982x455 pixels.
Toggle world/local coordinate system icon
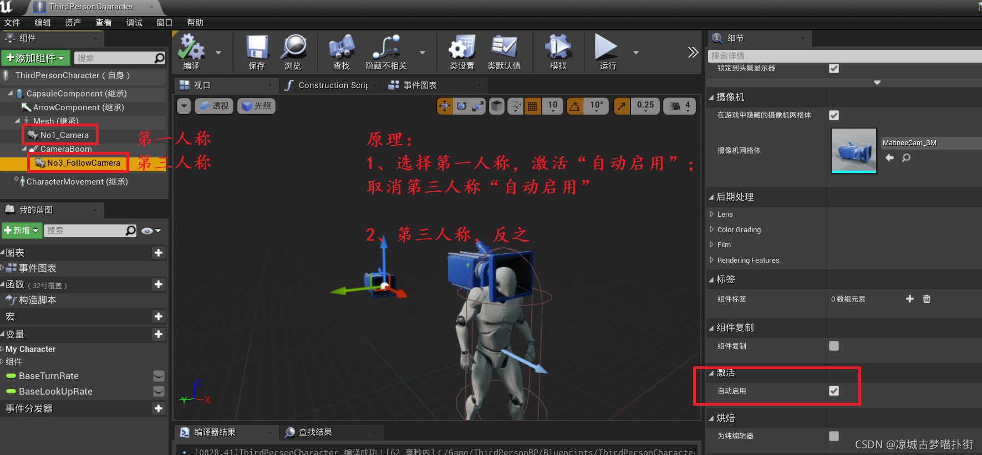[x=497, y=106]
